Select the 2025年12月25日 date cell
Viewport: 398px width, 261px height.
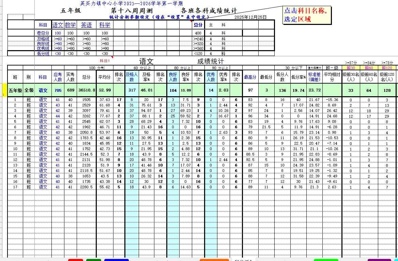pyautogui.click(x=251, y=17)
